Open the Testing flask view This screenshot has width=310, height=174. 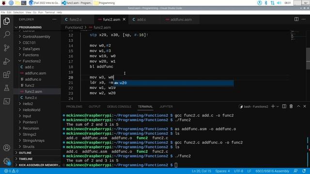click(x=6, y=88)
